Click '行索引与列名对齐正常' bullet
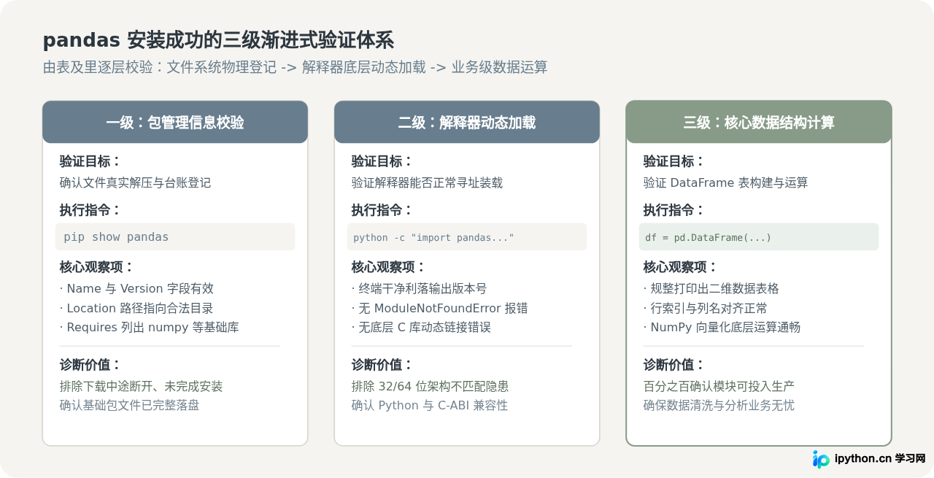This screenshot has width=934, height=478. click(x=705, y=308)
